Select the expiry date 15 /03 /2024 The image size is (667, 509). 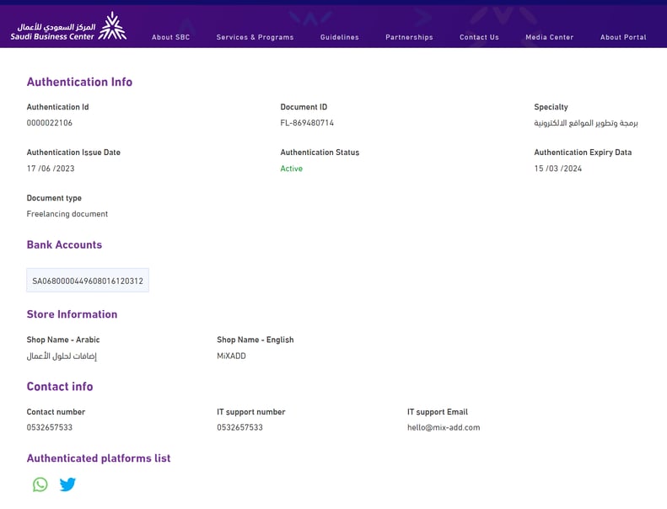[x=557, y=169]
